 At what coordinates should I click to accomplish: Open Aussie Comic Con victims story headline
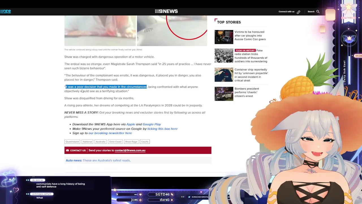[x=250, y=35]
